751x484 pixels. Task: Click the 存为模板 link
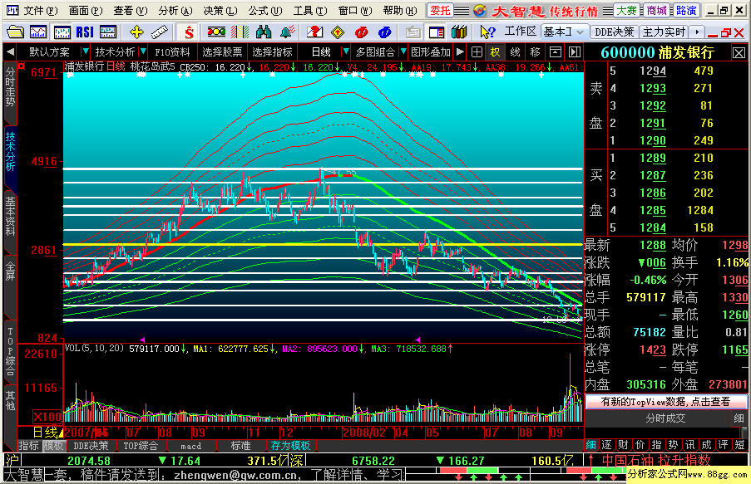pyautogui.click(x=290, y=446)
